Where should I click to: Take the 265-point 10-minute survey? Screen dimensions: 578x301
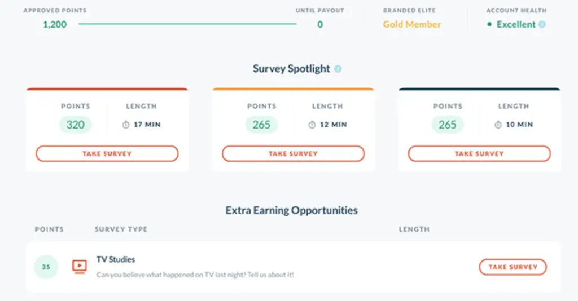click(479, 153)
